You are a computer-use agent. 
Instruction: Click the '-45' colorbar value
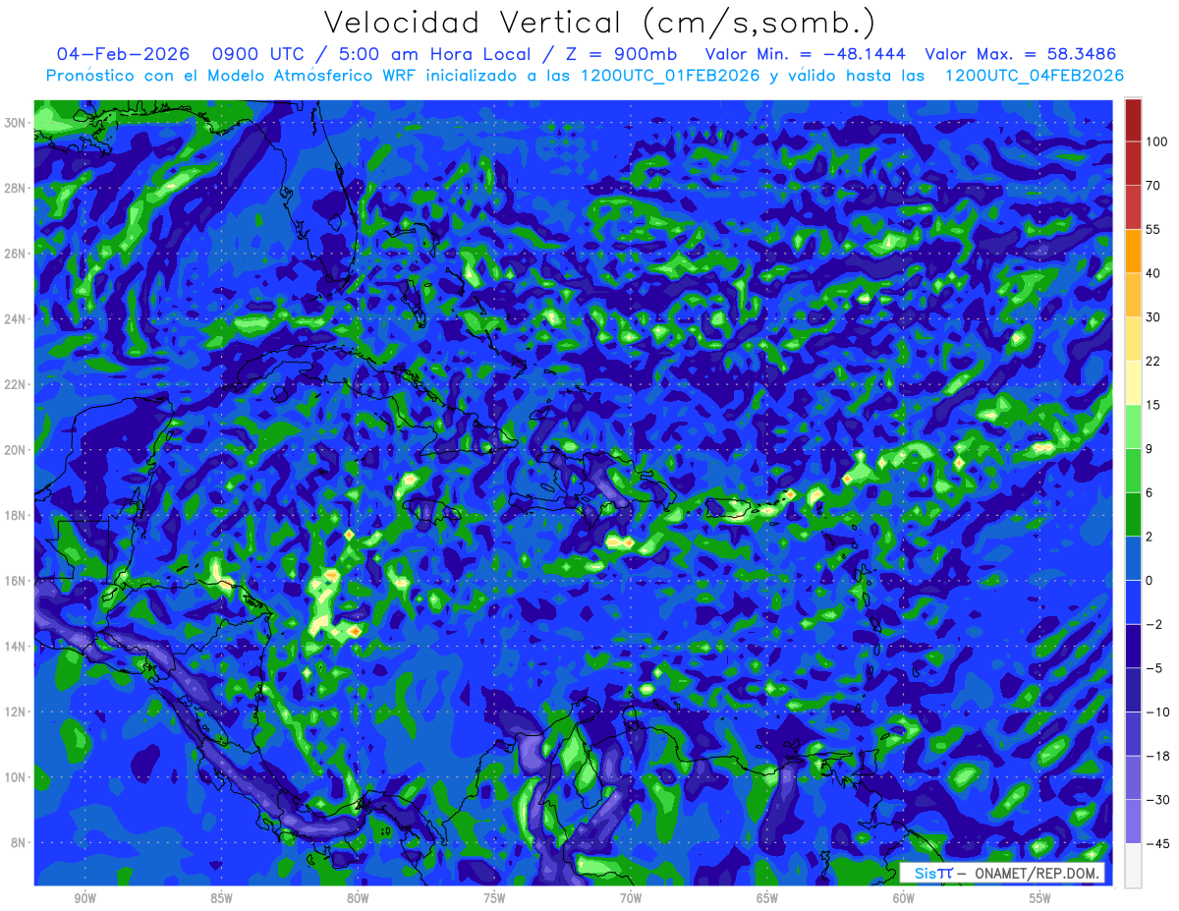coord(1156,843)
